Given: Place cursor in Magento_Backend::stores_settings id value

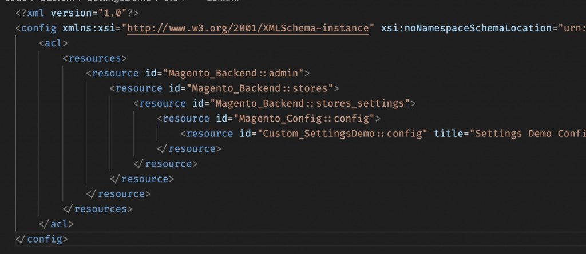Looking at the screenshot, I should (310, 103).
